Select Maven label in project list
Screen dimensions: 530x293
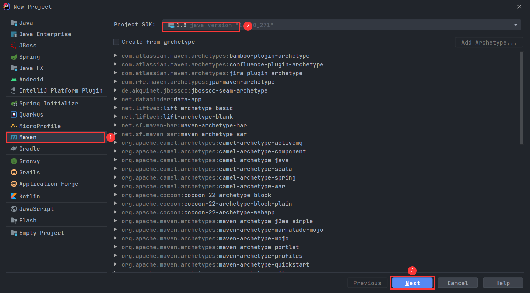coord(28,137)
